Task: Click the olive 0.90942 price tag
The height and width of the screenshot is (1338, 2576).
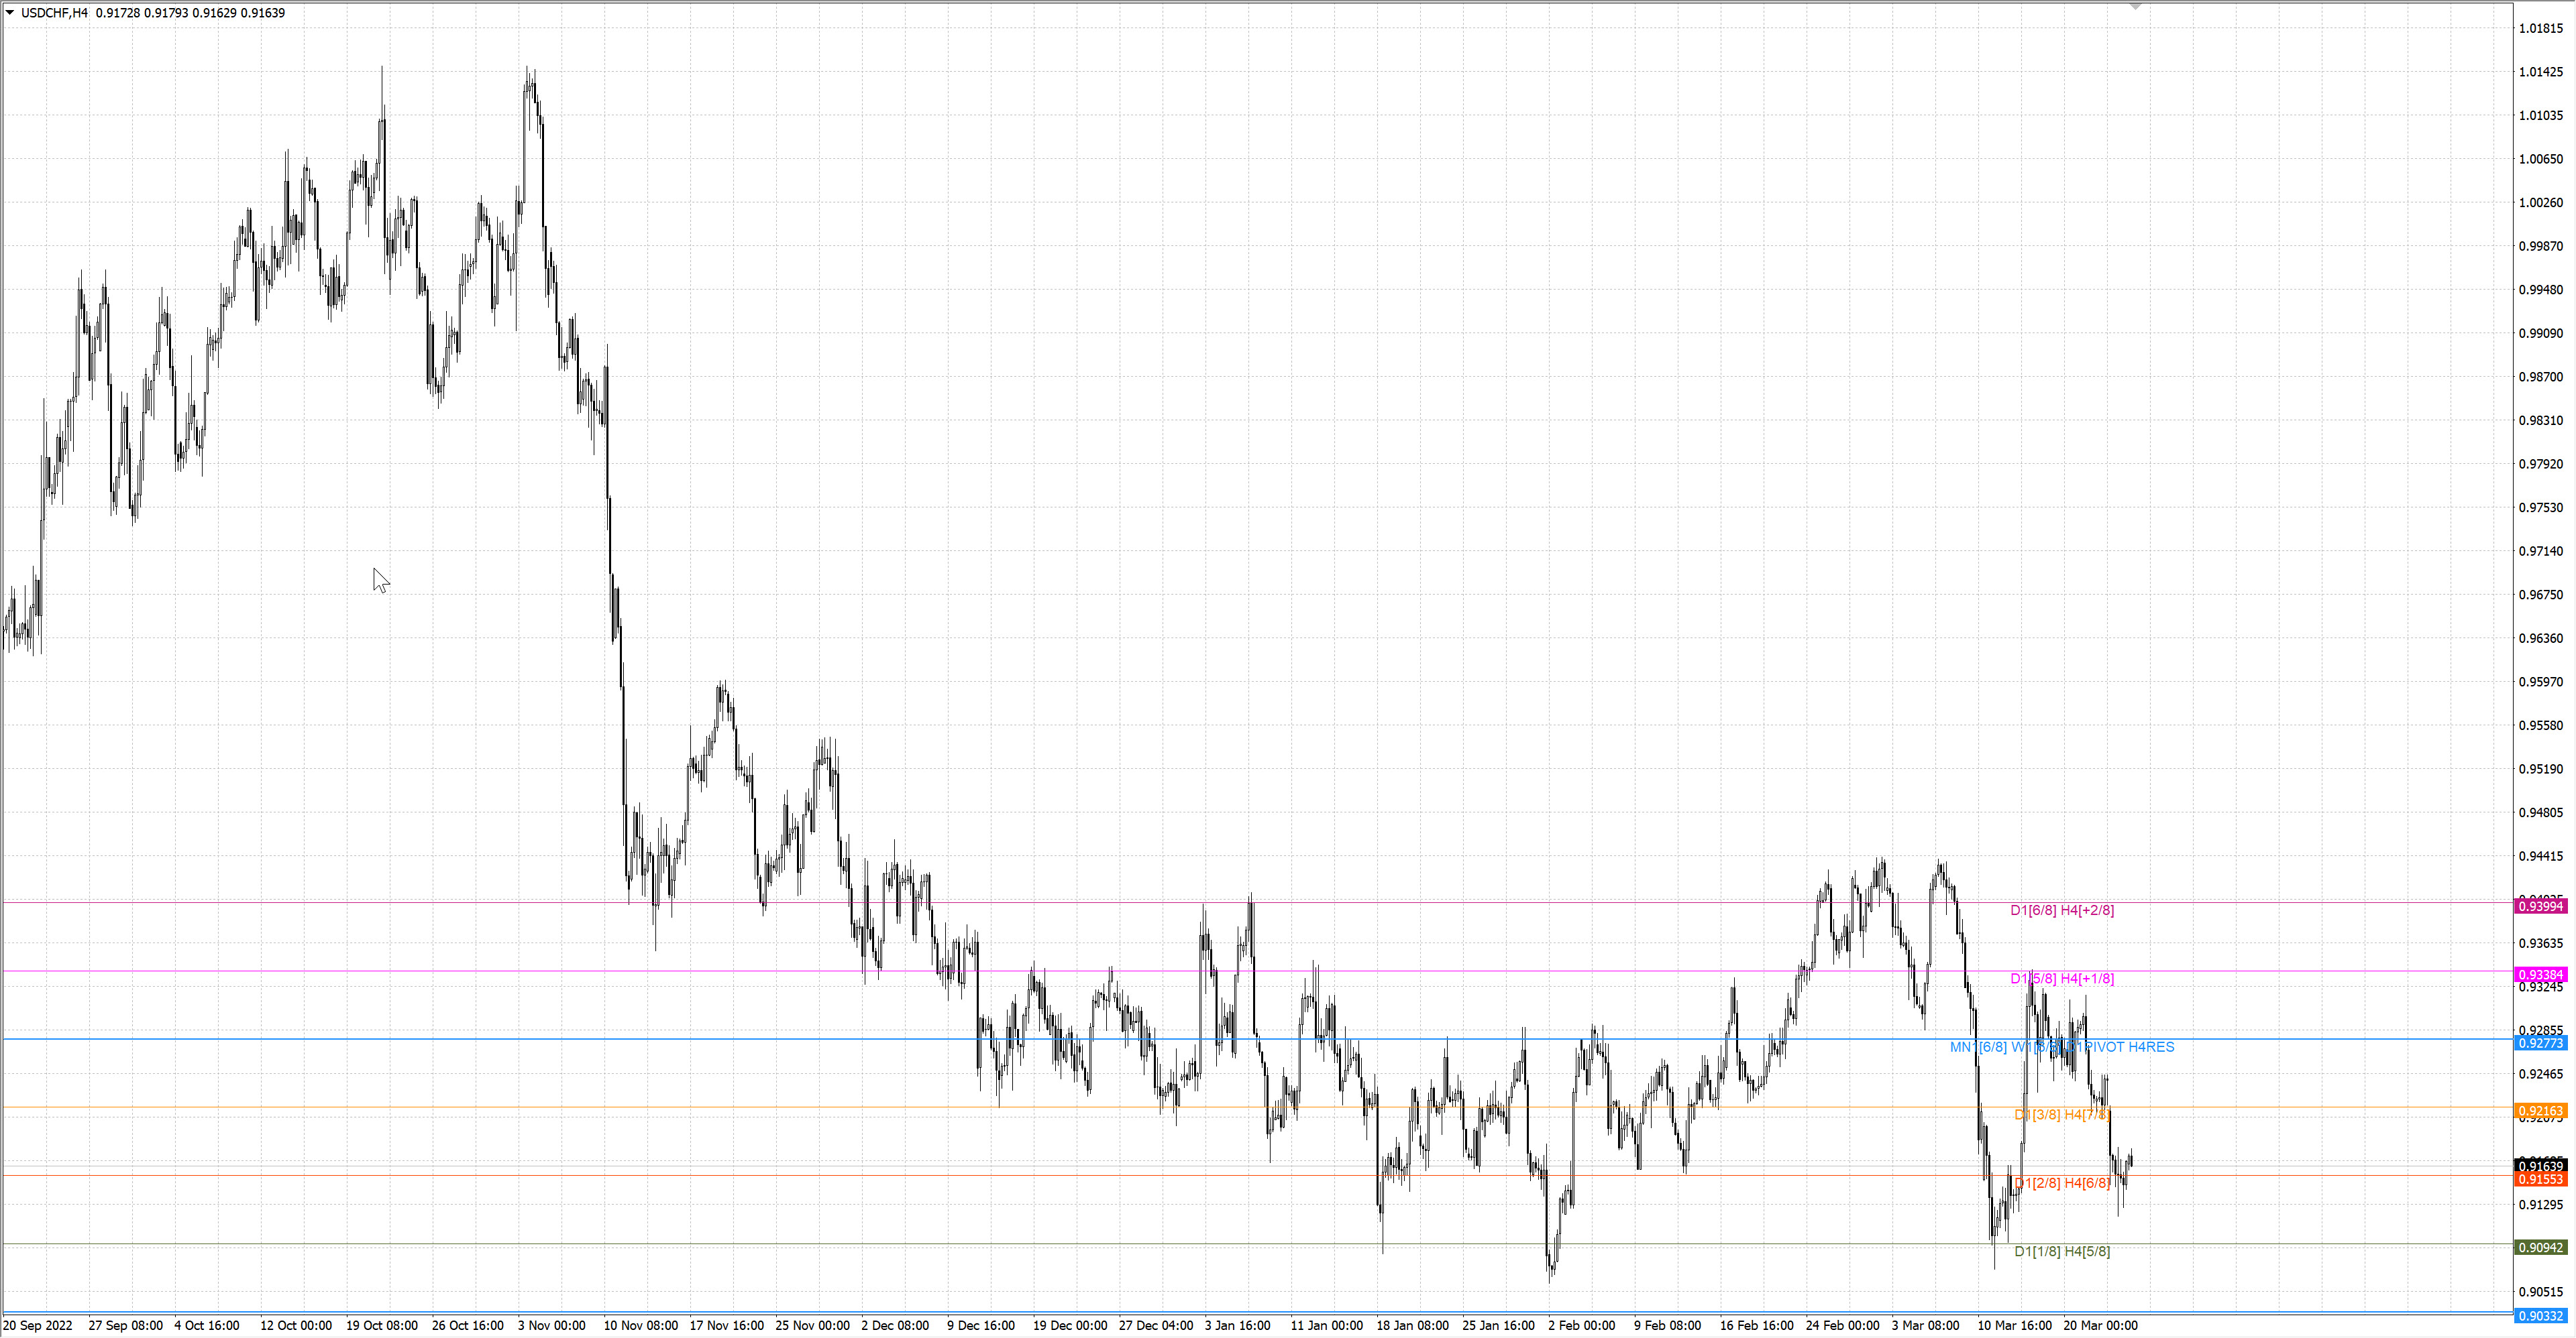Action: tap(2540, 1247)
